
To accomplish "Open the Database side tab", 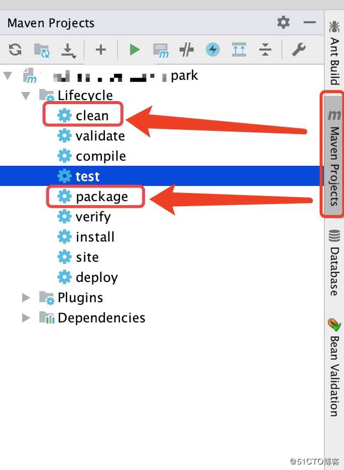I will tap(334, 263).
